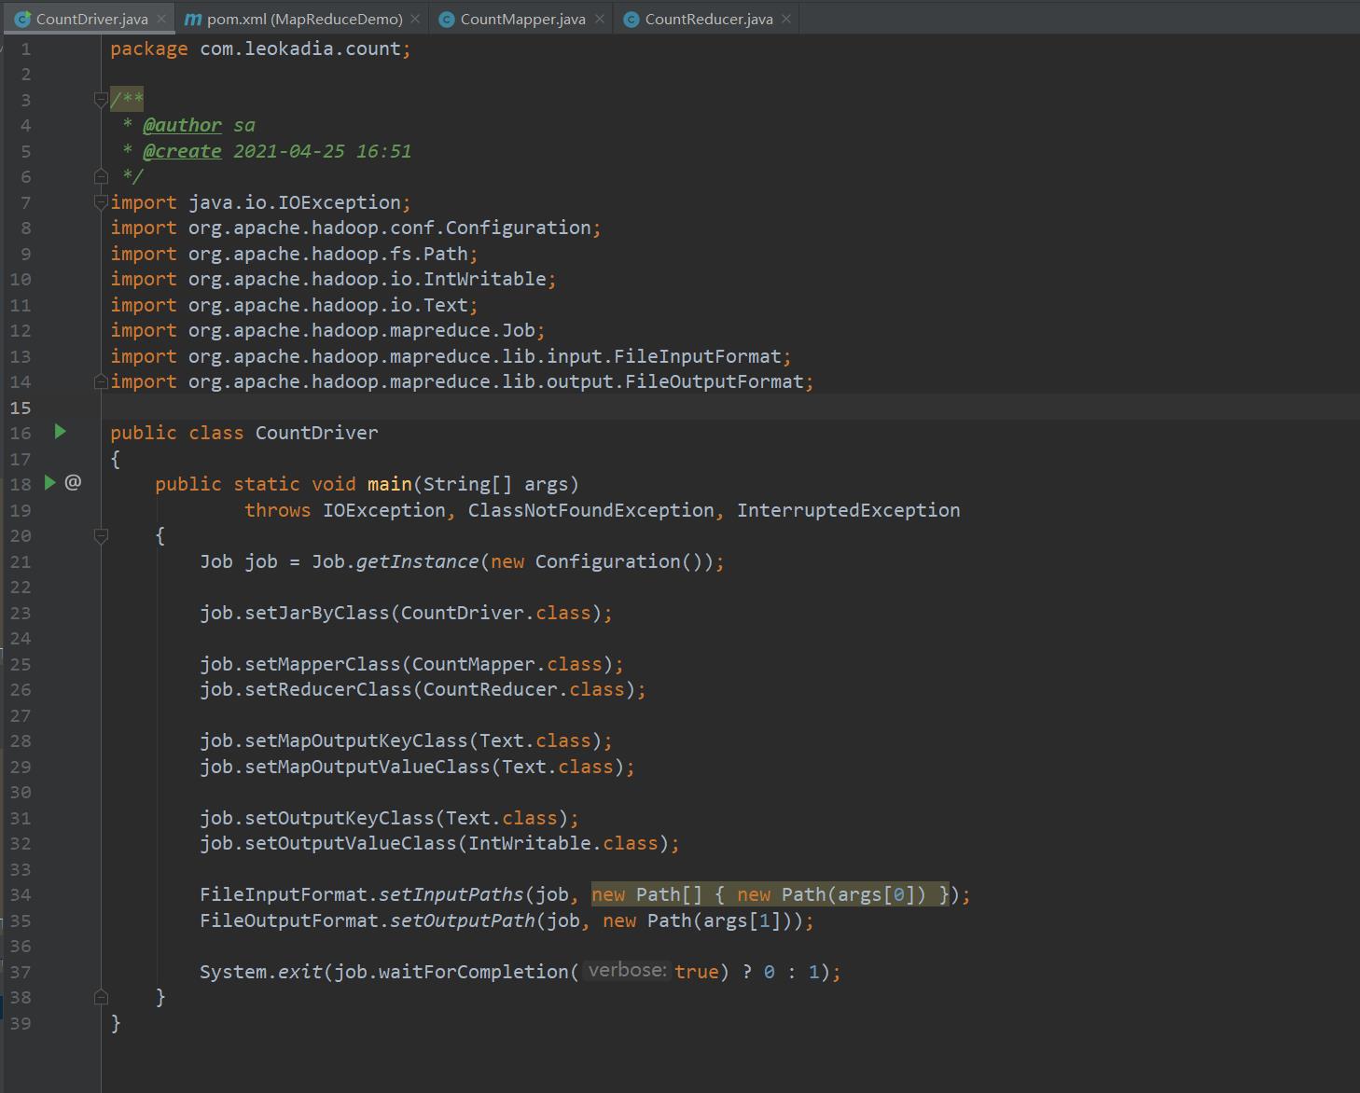Click the fold end marker on line 6
This screenshot has height=1093, width=1360.
click(101, 175)
